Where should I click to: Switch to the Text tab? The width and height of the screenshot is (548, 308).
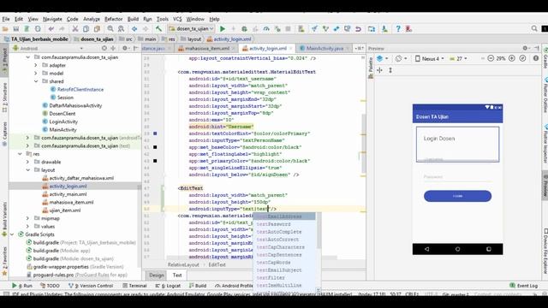(x=177, y=275)
